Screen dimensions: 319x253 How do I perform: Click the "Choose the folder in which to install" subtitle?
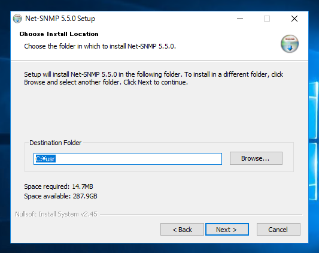pyautogui.click(x=100, y=46)
